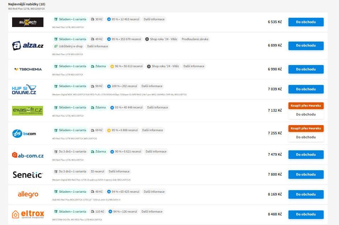This screenshot has height=225, width=339.
Task: Go to the alza.cz shop via Do obchodu
Action: (x=306, y=45)
